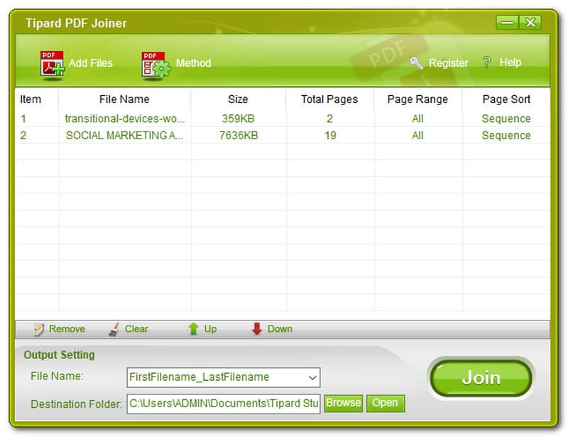Click the Register key icon
This screenshot has height=437, width=568.
tap(417, 63)
